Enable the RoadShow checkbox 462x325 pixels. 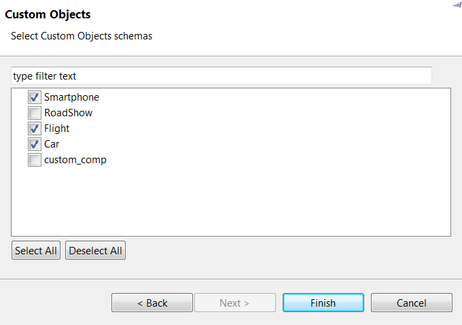tap(35, 113)
